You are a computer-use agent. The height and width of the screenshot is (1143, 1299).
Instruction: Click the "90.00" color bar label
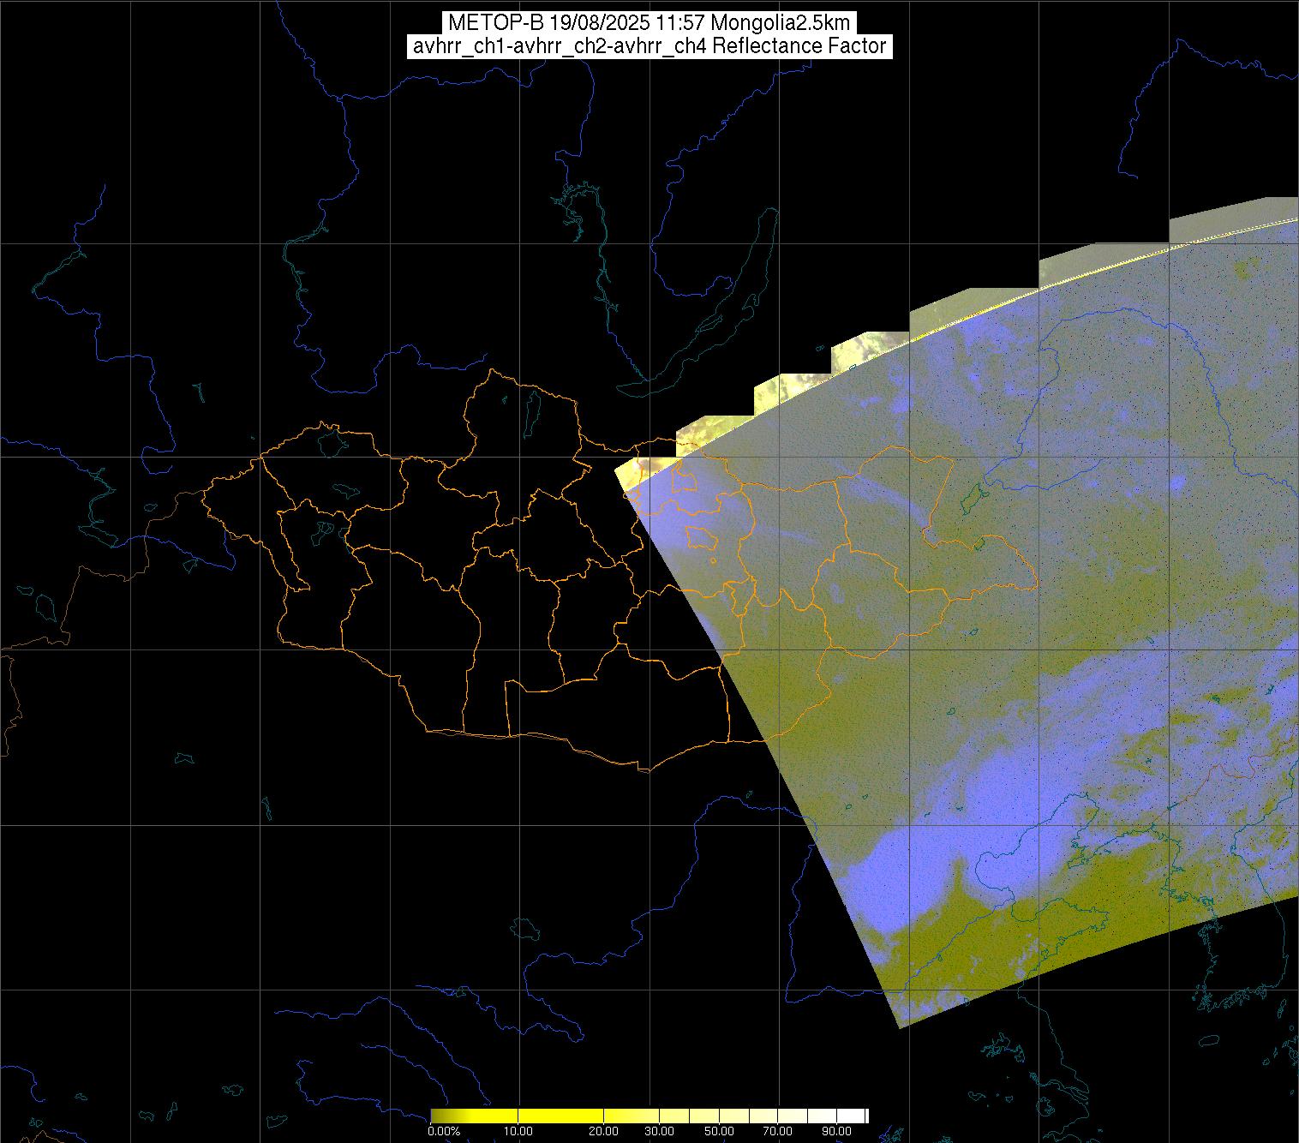tap(835, 1132)
